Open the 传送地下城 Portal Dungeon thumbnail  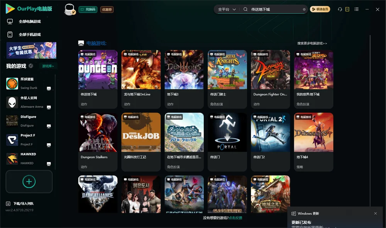click(98, 70)
